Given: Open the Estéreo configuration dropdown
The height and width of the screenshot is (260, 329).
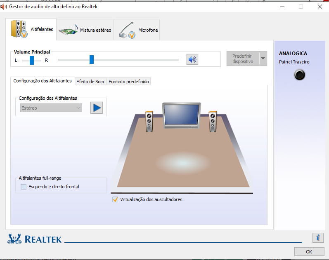Looking at the screenshot, I should click(x=51, y=108).
